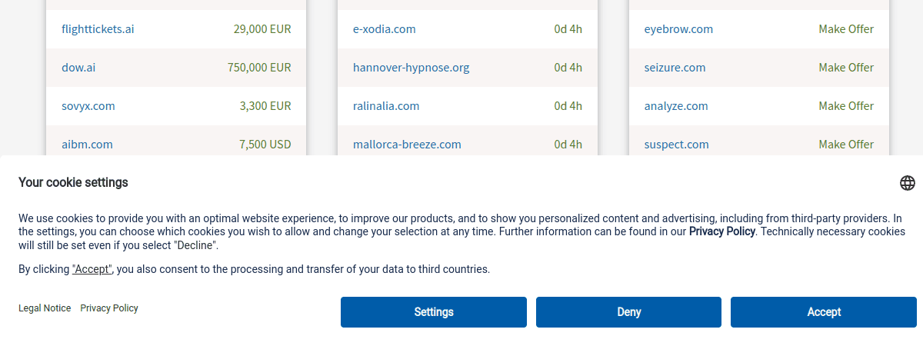Click the globe language icon
923x346 pixels.
(908, 183)
